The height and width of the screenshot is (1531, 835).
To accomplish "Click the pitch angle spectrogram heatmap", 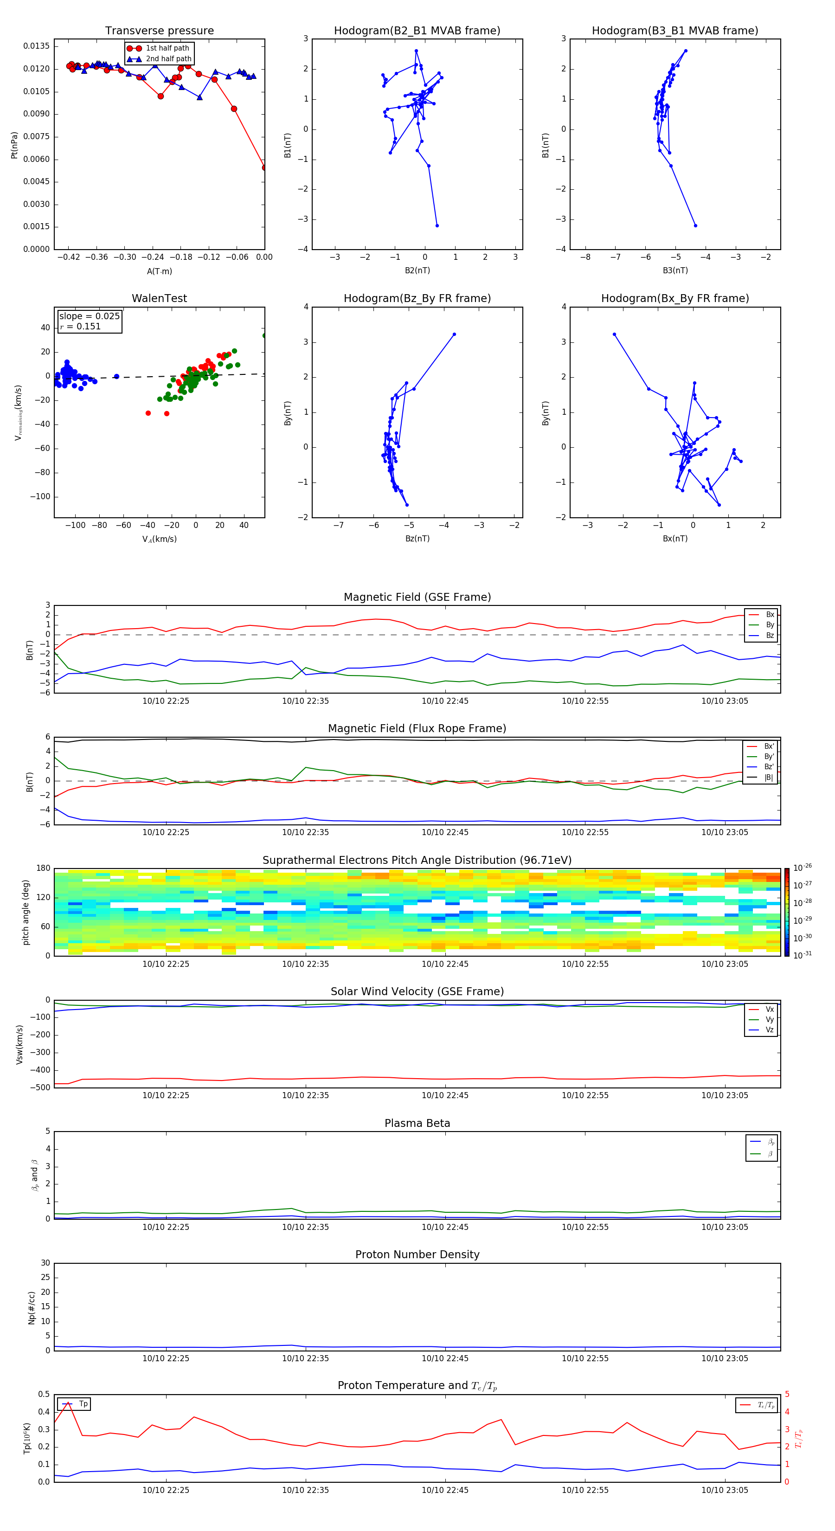I will click(417, 912).
